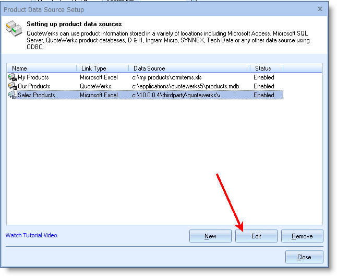Screen dimensions: 337x276
Task: Select the My Products data source name
Action: coord(33,77)
